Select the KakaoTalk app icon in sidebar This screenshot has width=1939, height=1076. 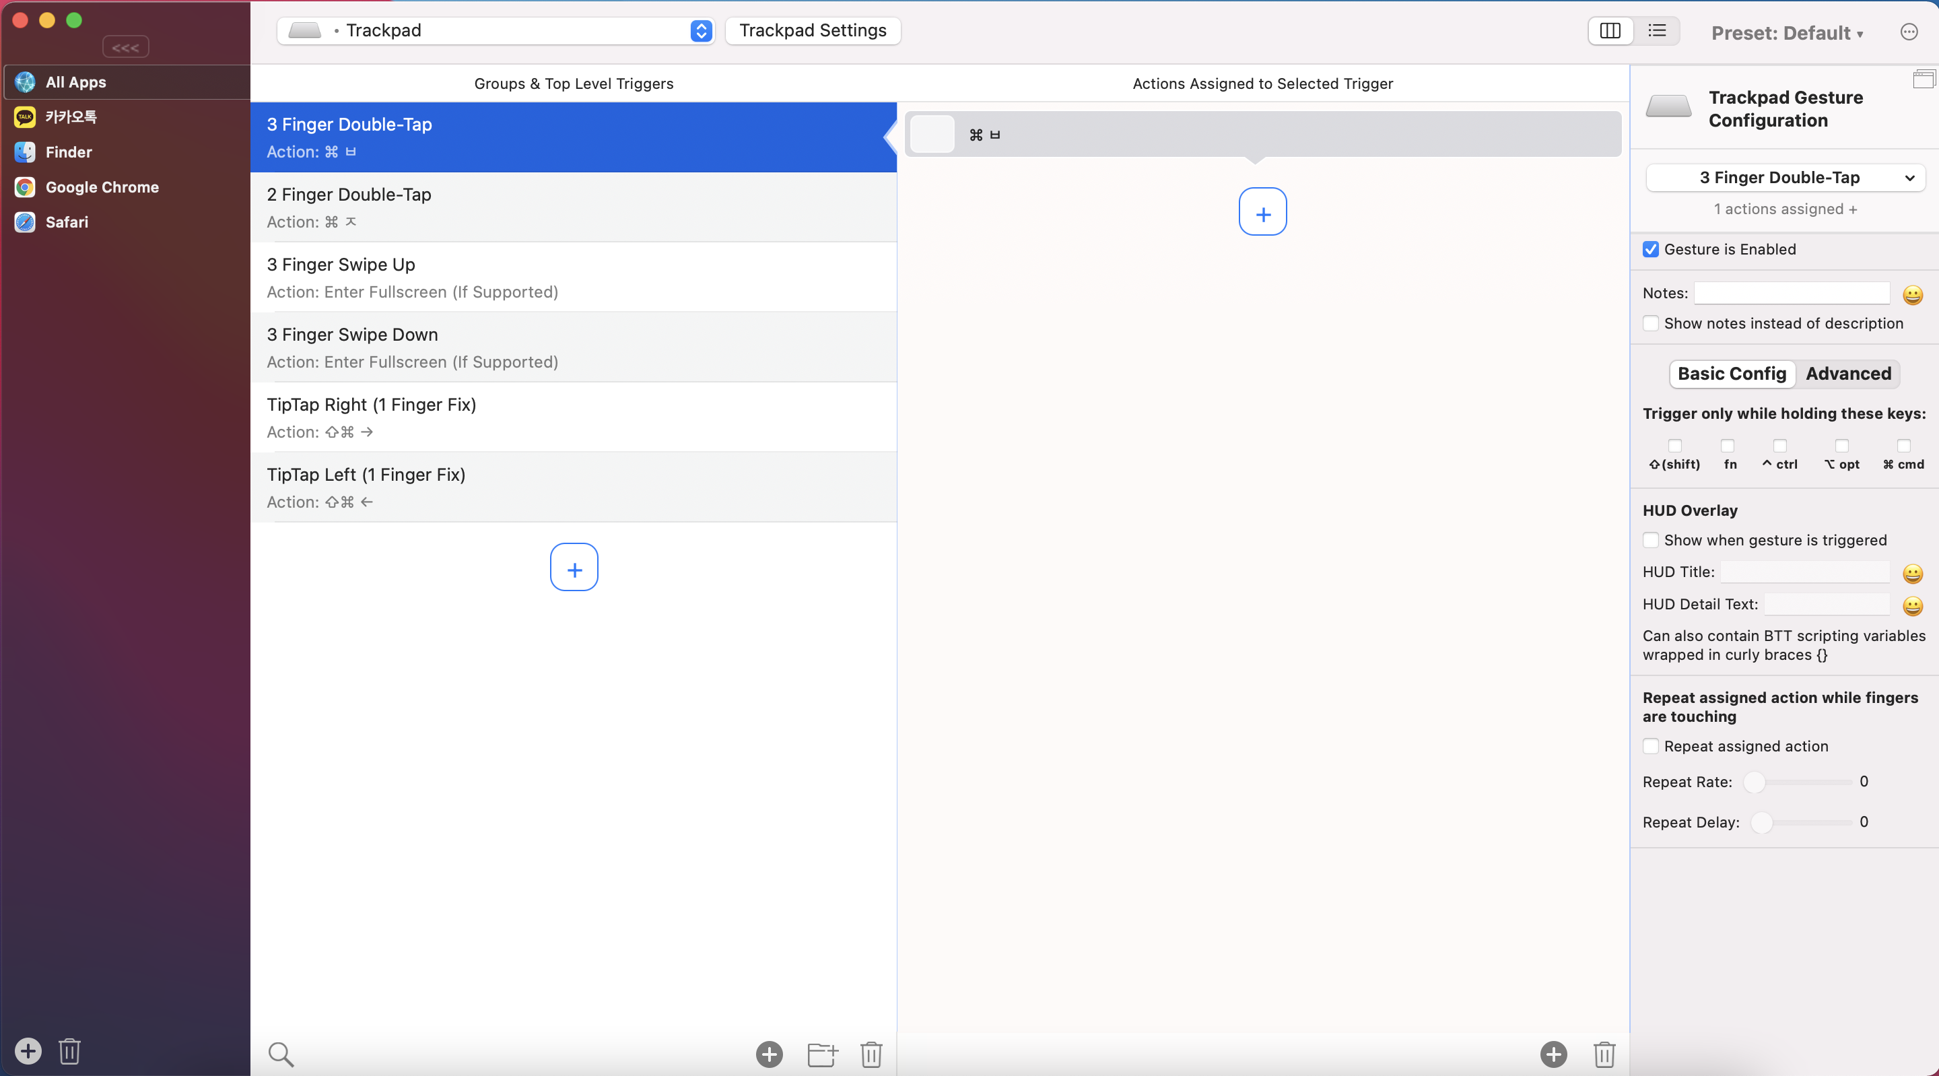point(25,116)
